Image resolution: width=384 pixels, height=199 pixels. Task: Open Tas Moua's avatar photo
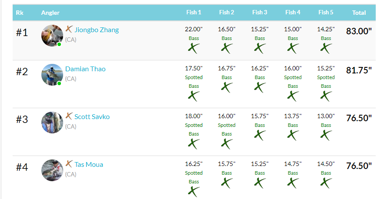pos(52,170)
